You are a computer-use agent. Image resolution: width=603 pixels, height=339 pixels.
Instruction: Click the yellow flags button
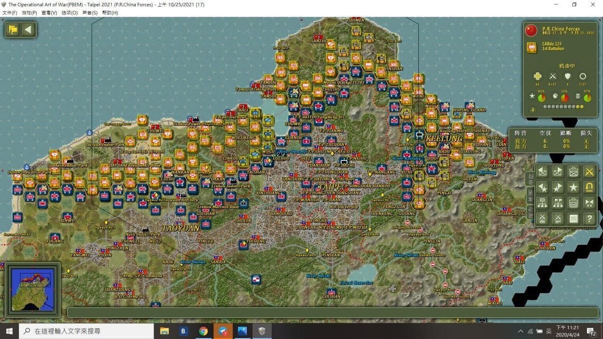pyautogui.click(x=13, y=30)
